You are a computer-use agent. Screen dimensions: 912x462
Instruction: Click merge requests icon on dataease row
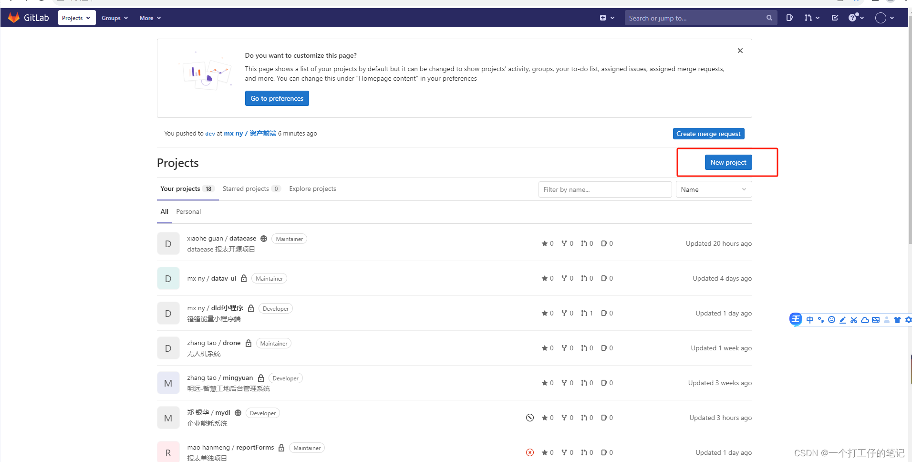click(x=584, y=243)
